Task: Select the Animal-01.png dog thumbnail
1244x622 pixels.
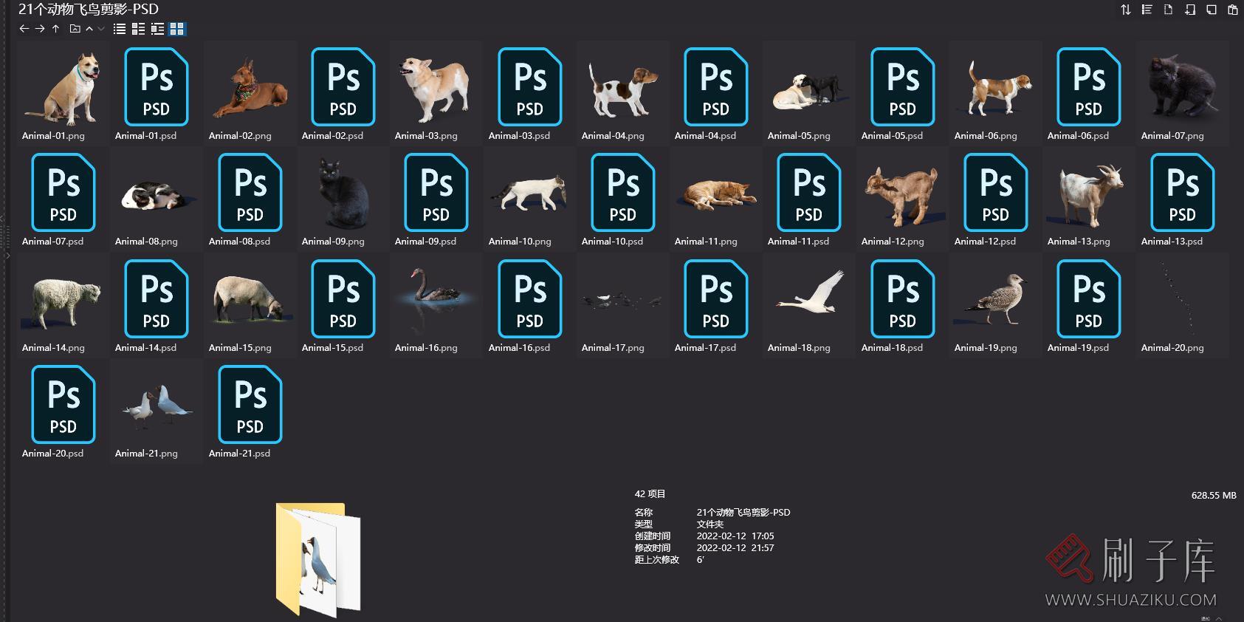Action: (x=63, y=87)
